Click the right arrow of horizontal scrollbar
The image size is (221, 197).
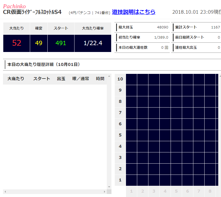coord(104,192)
